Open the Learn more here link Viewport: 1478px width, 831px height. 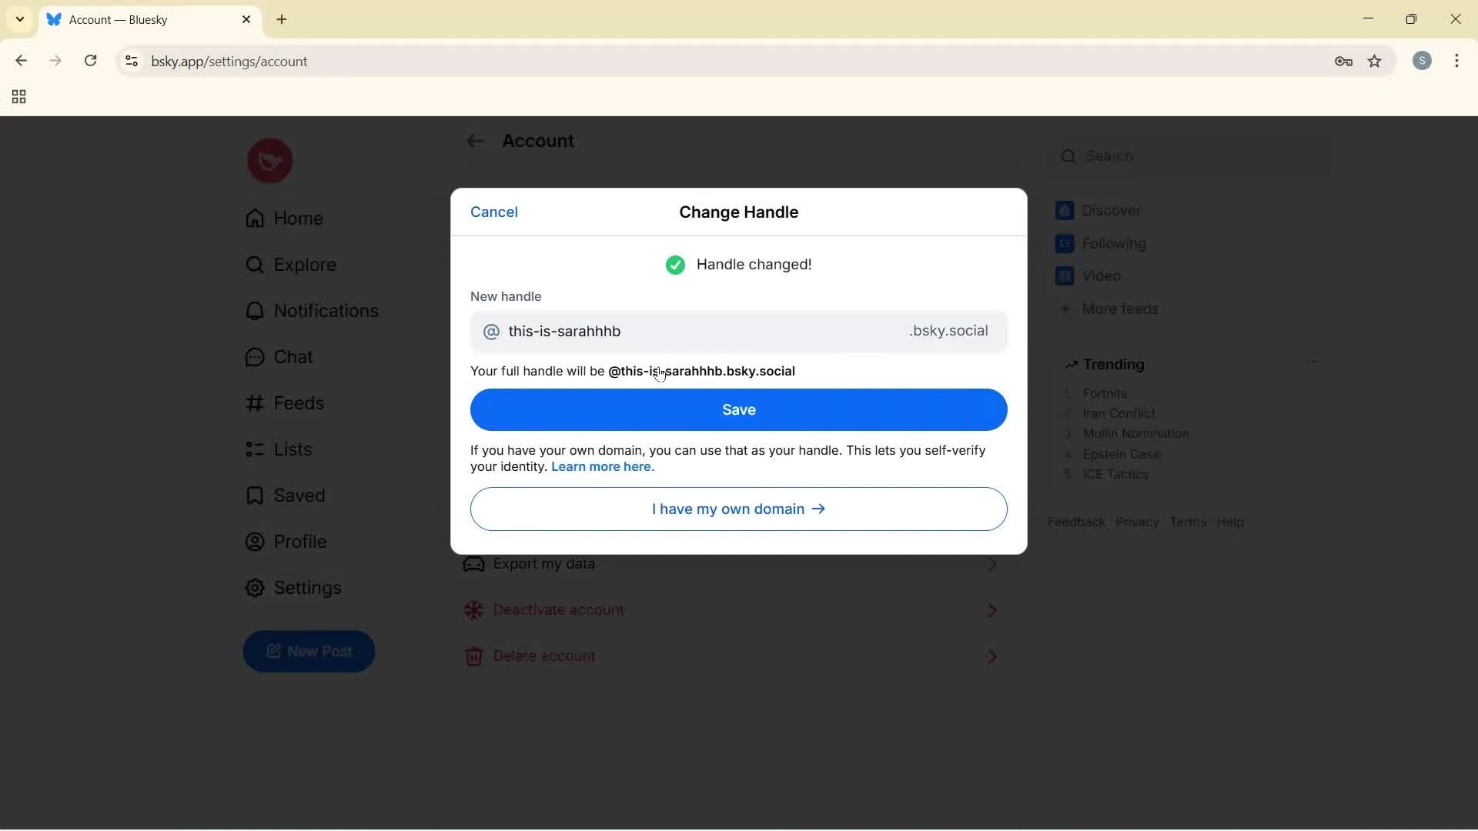pos(603,467)
